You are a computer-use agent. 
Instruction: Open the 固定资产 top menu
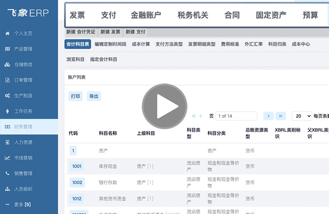271,15
